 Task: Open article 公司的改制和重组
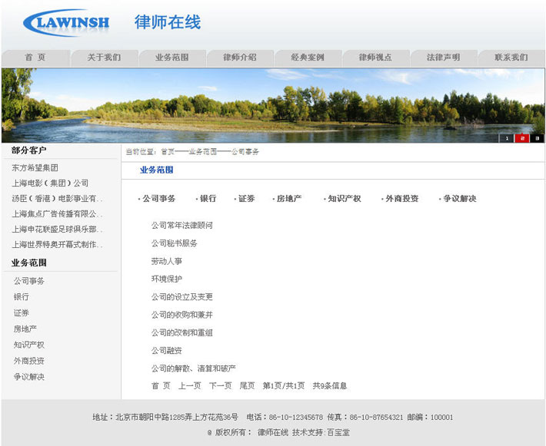click(x=181, y=332)
